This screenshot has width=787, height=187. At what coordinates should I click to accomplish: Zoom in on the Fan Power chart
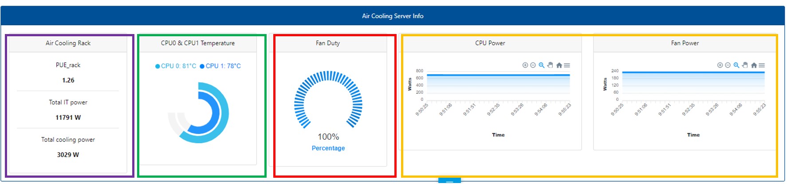[720, 65]
